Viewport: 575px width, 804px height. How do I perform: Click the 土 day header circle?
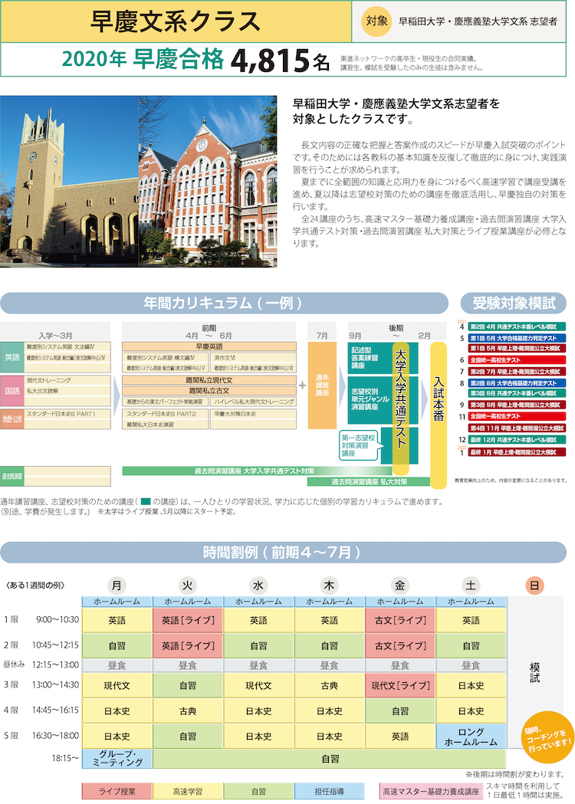471,586
